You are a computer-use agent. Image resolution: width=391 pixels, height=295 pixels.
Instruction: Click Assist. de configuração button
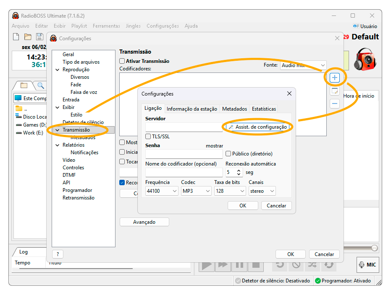pyautogui.click(x=257, y=127)
